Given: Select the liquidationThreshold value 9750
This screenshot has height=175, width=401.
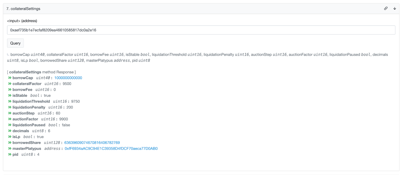Looking at the screenshot, I should [x=75, y=101].
